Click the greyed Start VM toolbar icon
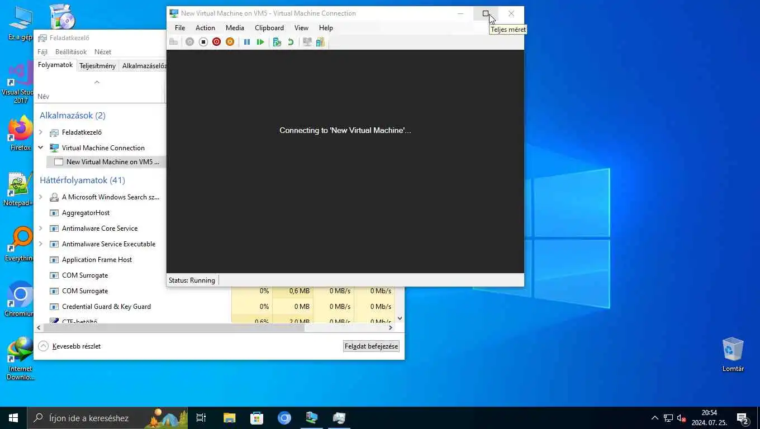 tap(190, 42)
